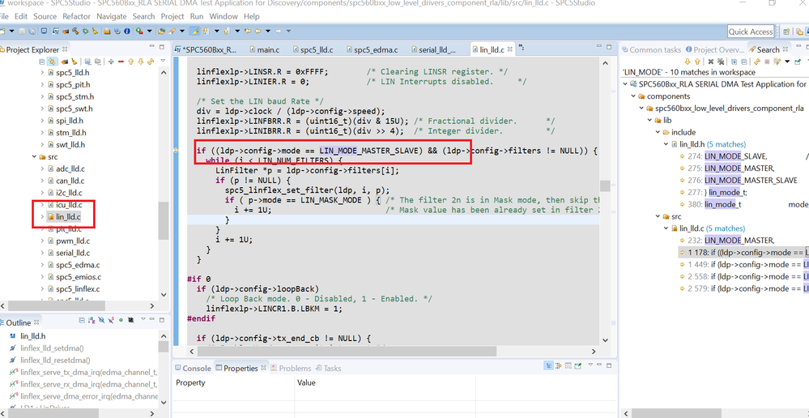Image resolution: width=809 pixels, height=418 pixels.
Task: Switch to the Project Overview tab
Action: point(714,50)
